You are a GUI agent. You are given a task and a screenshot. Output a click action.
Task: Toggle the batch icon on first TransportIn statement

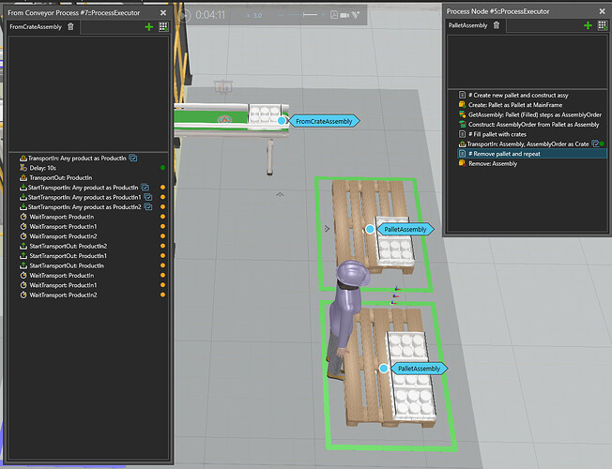tap(133, 158)
